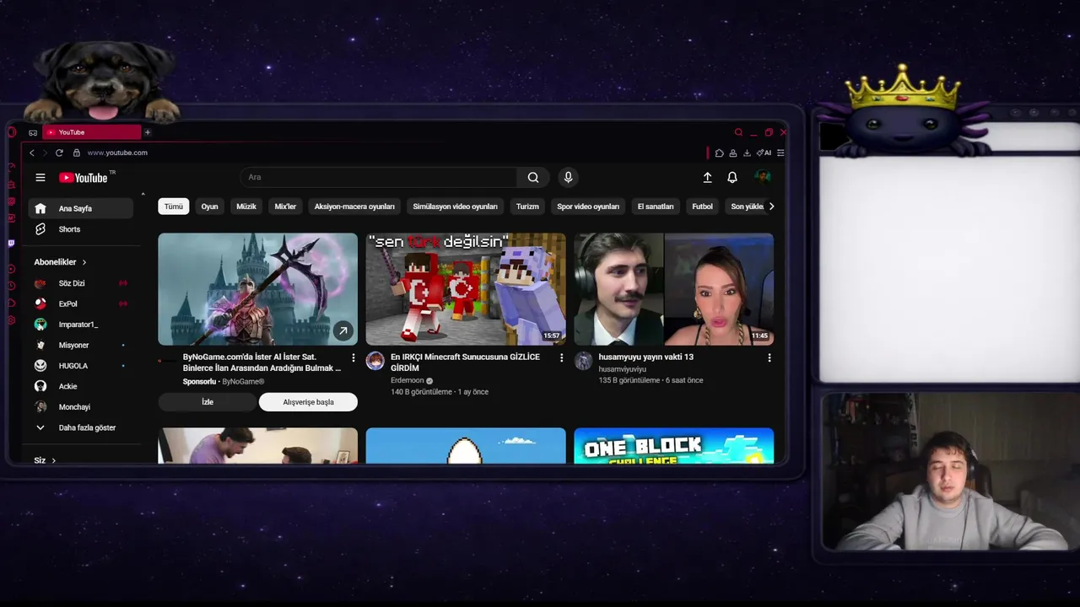
Task: Open options for husamvyuyu video
Action: click(769, 357)
